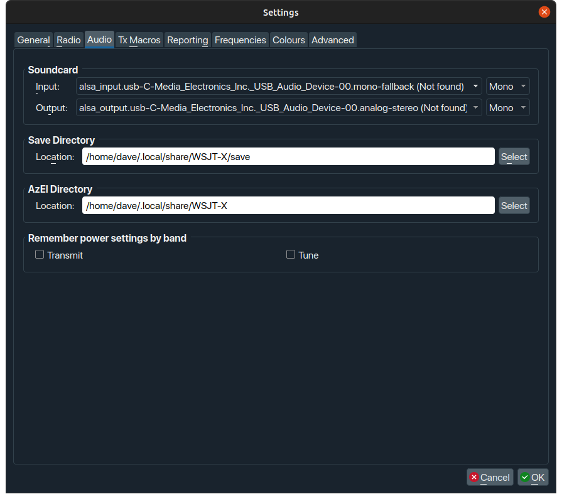Switch to the Advanced tab

[x=332, y=40]
